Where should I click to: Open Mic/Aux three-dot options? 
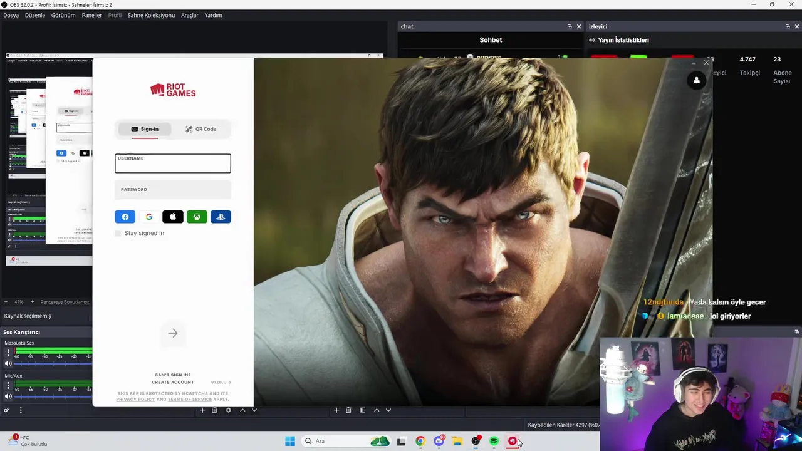tap(8, 385)
